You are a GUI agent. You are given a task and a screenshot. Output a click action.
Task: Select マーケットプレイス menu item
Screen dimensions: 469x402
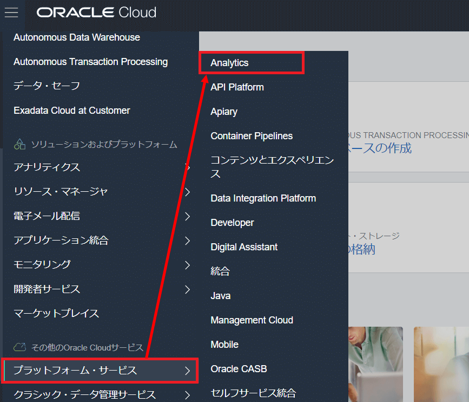[56, 314]
